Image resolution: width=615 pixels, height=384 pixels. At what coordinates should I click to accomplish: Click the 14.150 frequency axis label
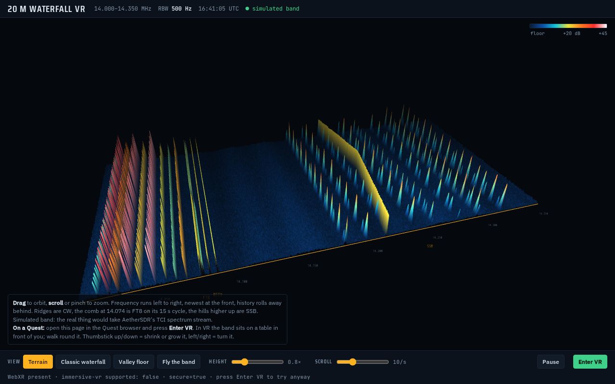click(313, 265)
